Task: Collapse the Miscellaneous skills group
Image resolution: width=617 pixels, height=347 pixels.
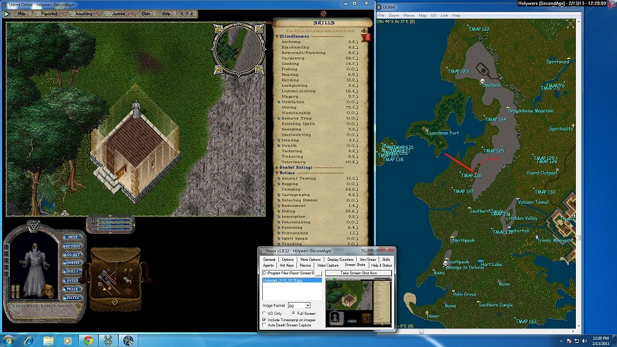Action: point(278,37)
